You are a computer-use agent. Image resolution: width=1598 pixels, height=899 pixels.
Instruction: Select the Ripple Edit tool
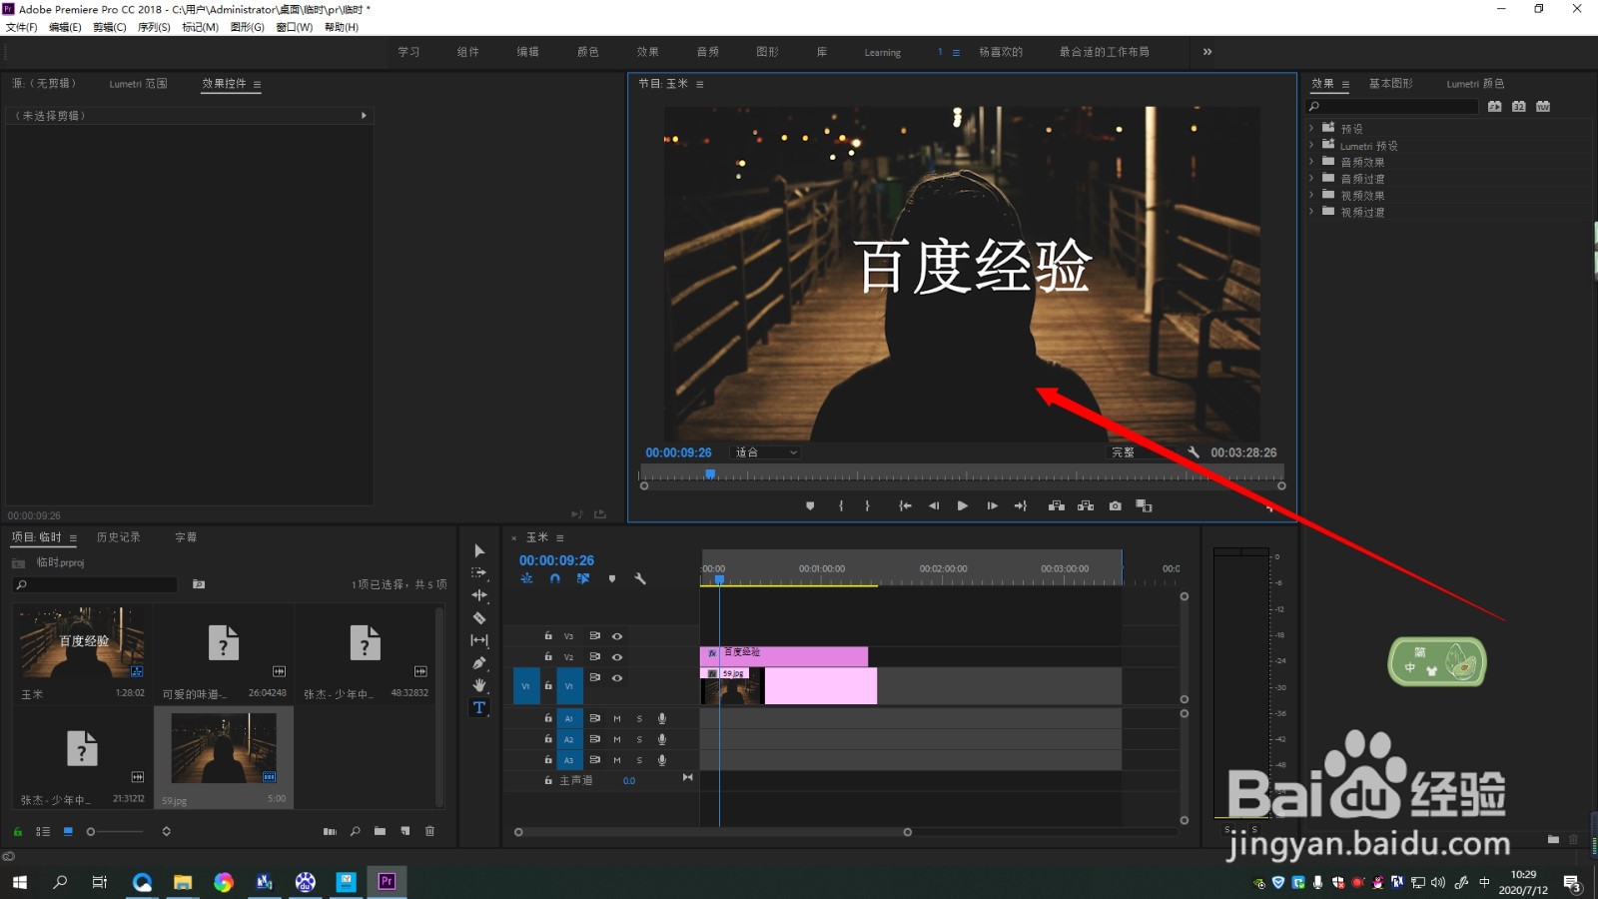(x=479, y=595)
